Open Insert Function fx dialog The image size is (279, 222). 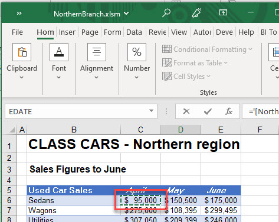(x=229, y=111)
